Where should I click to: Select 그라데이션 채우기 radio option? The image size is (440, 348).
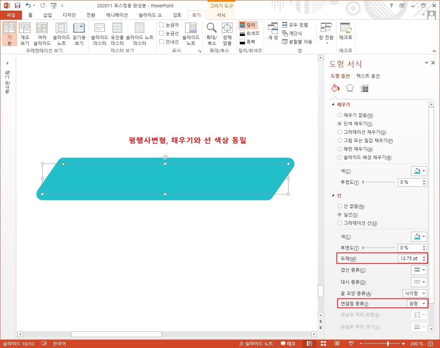[340, 132]
